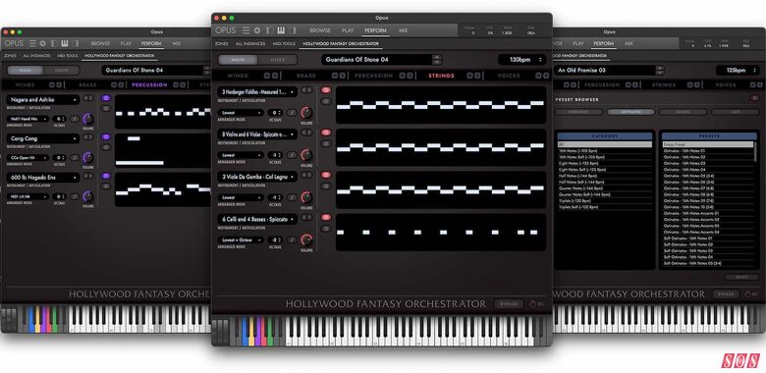Click the pan/stereo icon beside Ceng Ceng
This screenshot has width=766, height=373.
[x=88, y=137]
